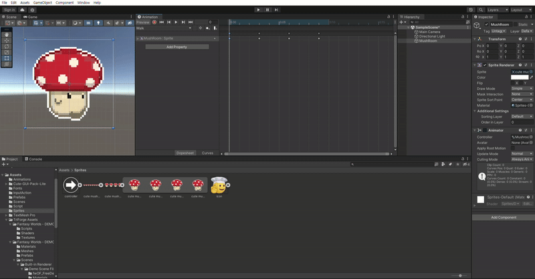Open the Sprite Renderer Color swatch
The height and width of the screenshot is (279, 535).
pyautogui.click(x=520, y=78)
